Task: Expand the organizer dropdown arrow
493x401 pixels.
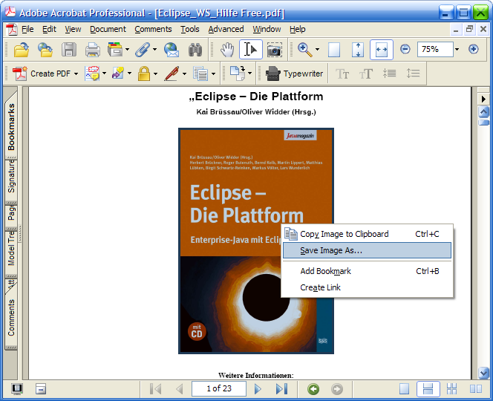Action: [x=127, y=49]
